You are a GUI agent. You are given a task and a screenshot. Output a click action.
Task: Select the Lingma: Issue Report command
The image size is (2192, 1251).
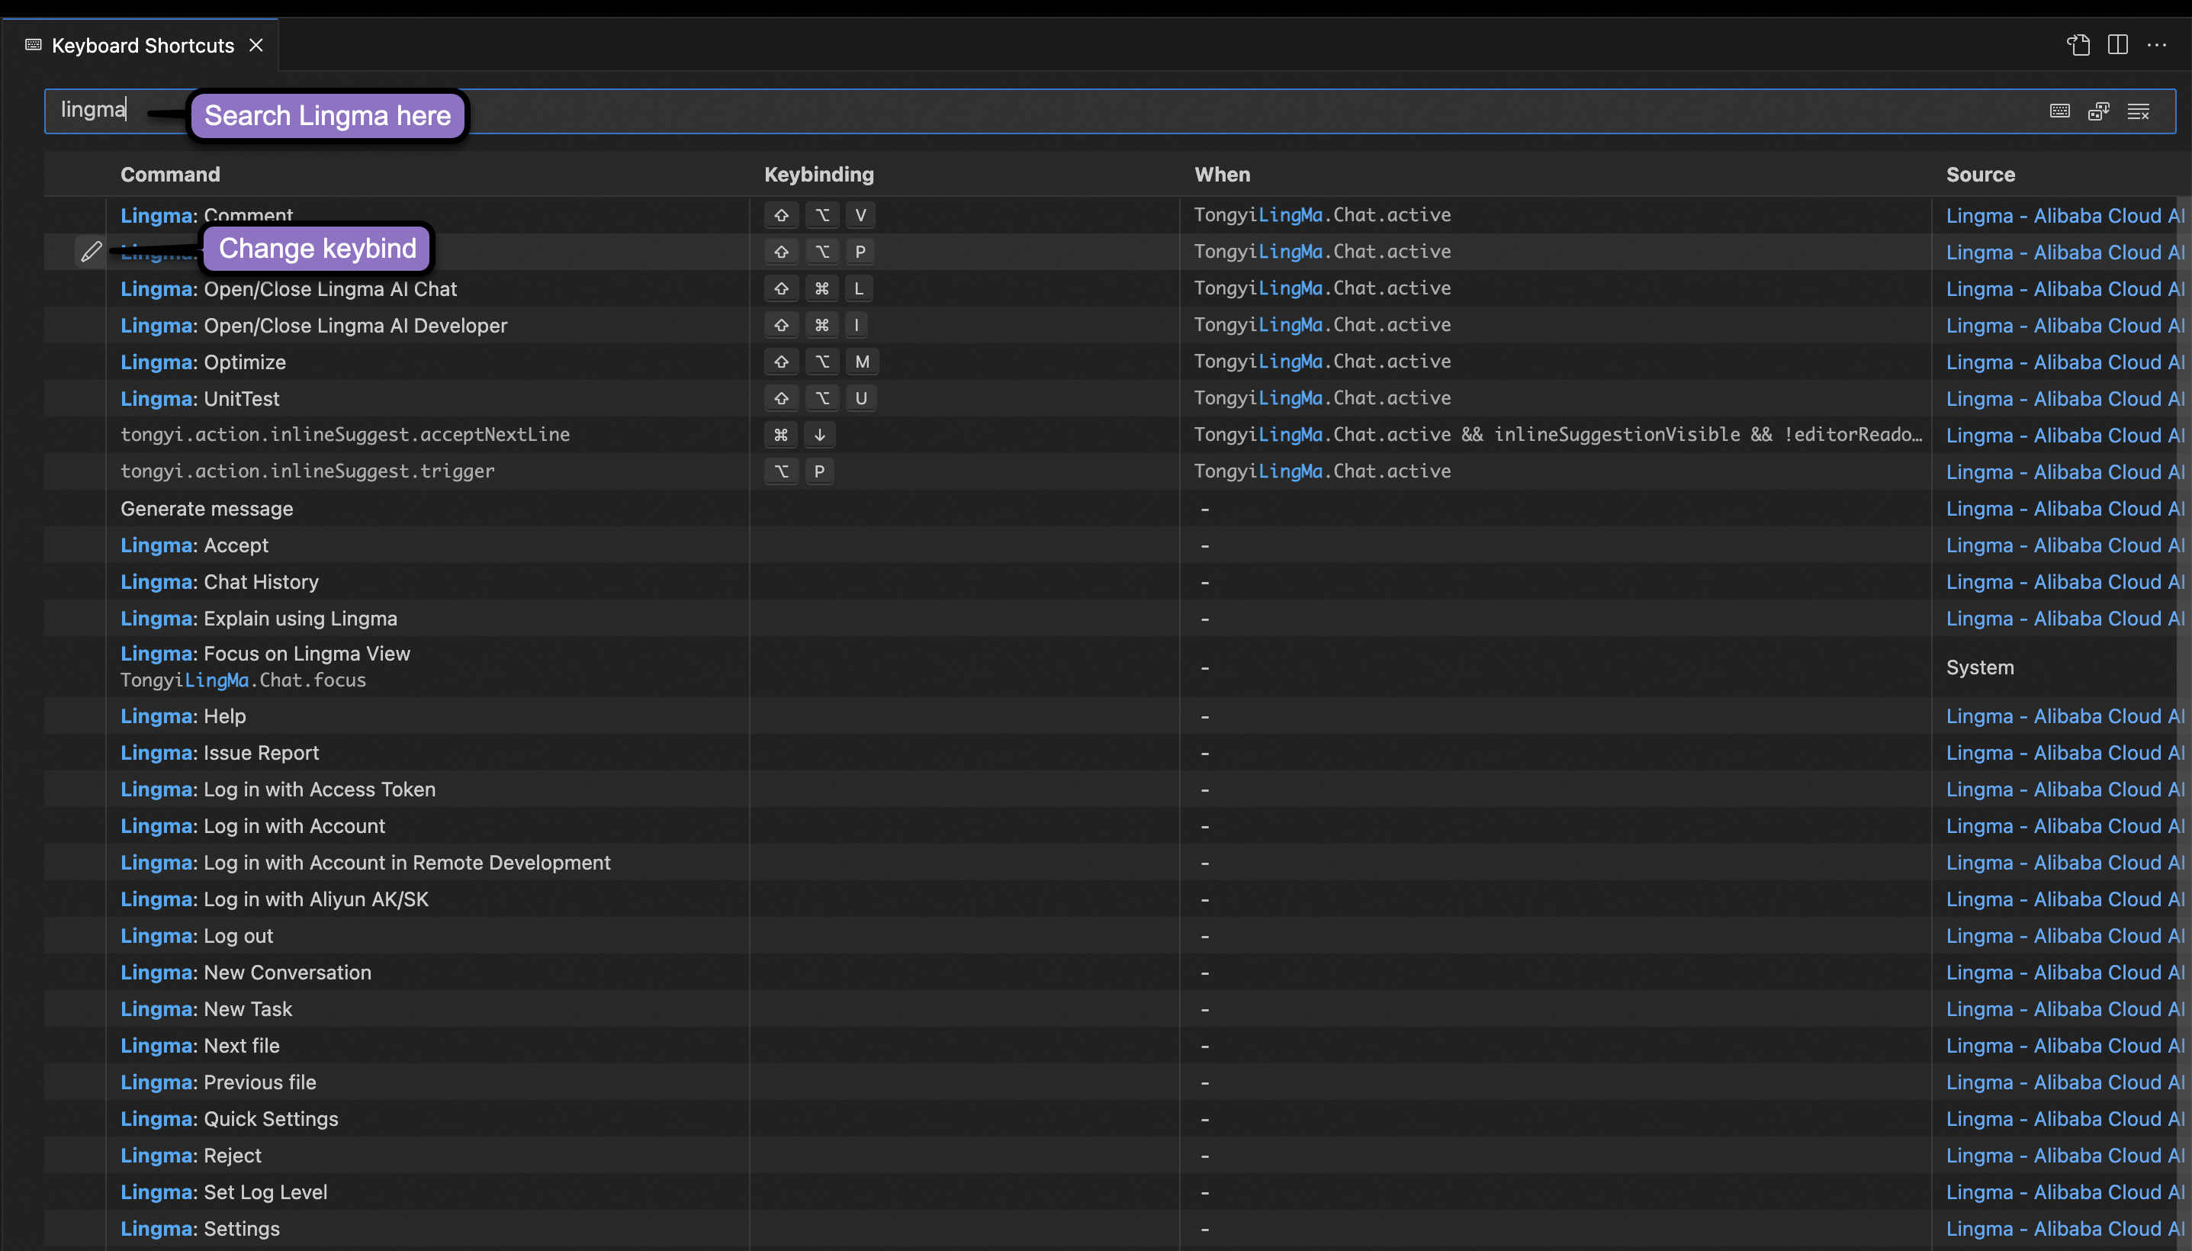click(x=1110, y=753)
